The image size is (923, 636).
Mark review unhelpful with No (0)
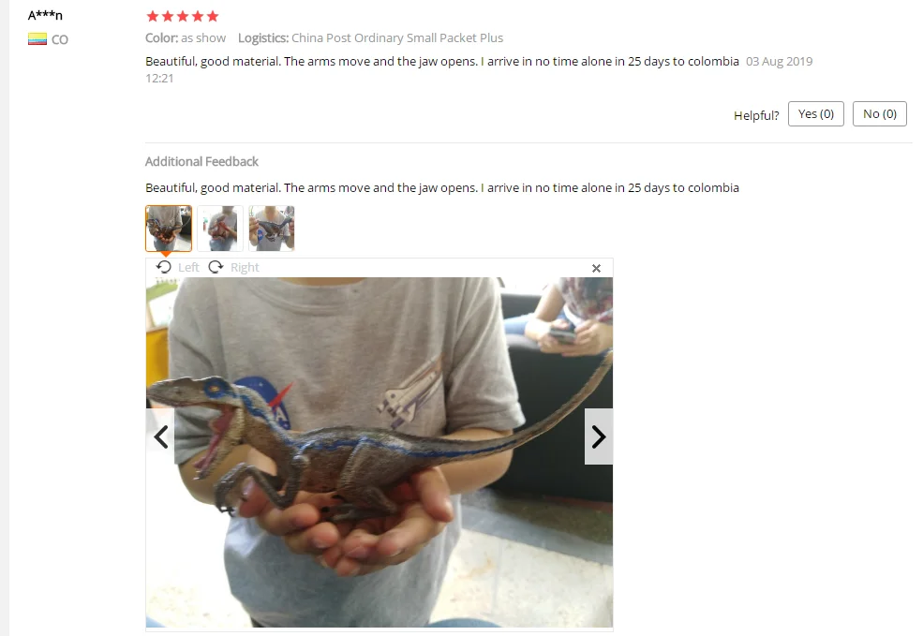pos(880,113)
